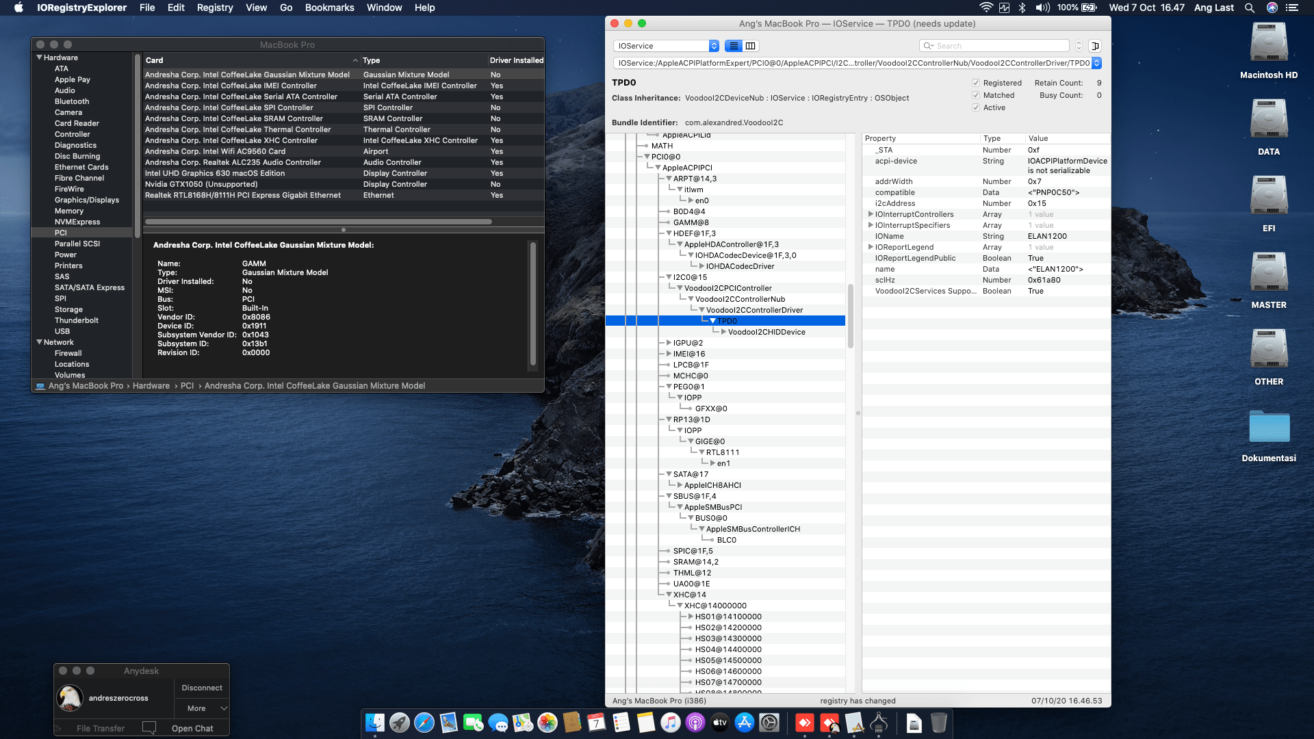Screen dimensions: 1314x739
Task: Launch System Preferences from the dock
Action: 769,723
